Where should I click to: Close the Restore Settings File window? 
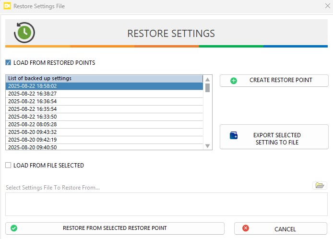tap(326, 6)
